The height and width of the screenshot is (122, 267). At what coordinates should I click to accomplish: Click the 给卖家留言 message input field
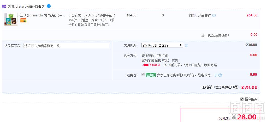66,46
